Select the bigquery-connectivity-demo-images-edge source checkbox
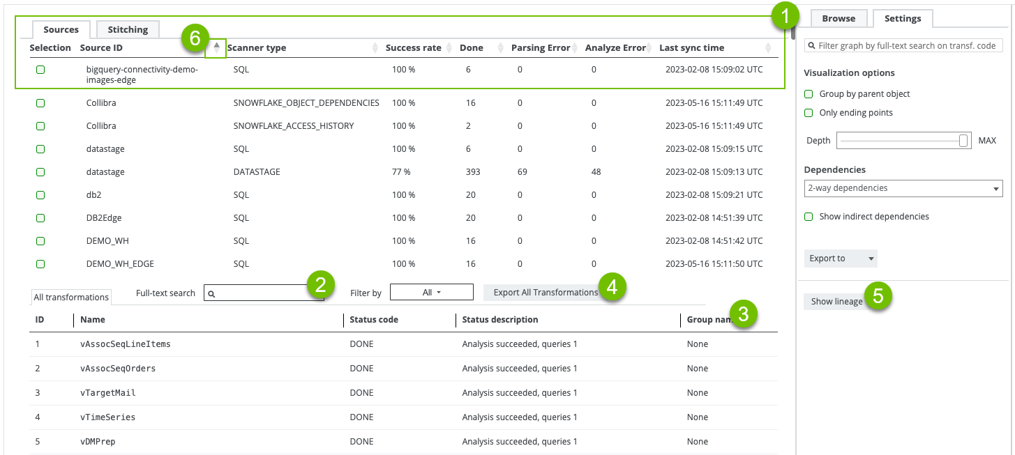This screenshot has width=1015, height=455. [x=40, y=70]
